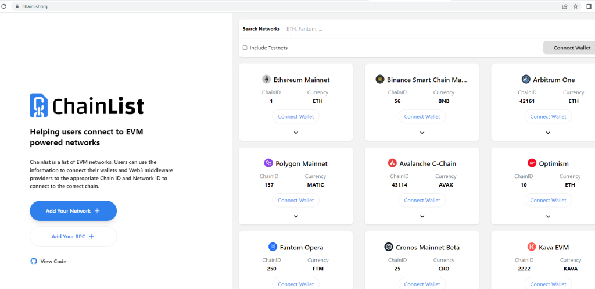Expand the Ethereum Mainnet card details
595x289 pixels.
[296, 133]
